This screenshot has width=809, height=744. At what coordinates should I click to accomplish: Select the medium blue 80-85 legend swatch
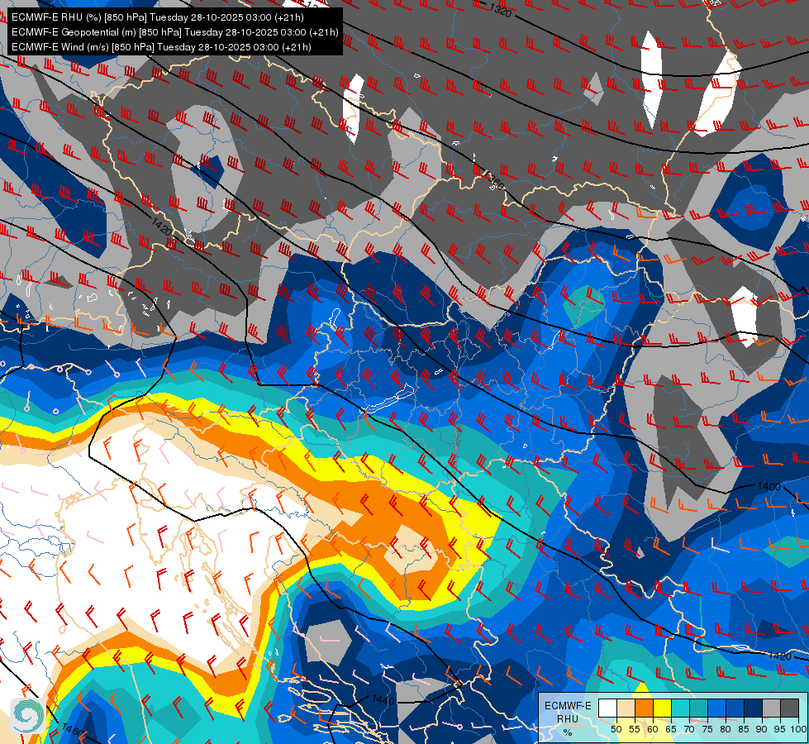tap(735, 708)
